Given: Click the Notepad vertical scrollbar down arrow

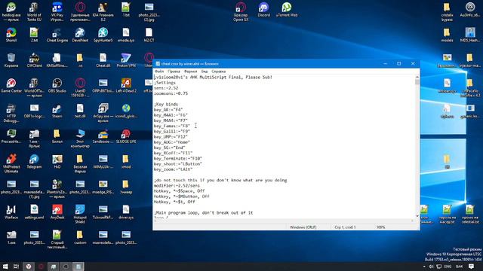Looking at the screenshot, I should [417, 216].
